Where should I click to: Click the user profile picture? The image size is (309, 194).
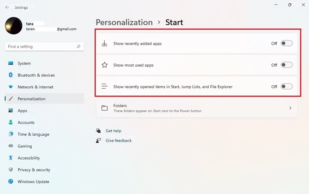14,26
